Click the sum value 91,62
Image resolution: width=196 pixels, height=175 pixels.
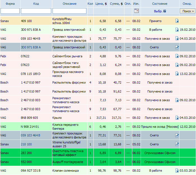pos(117,91)
